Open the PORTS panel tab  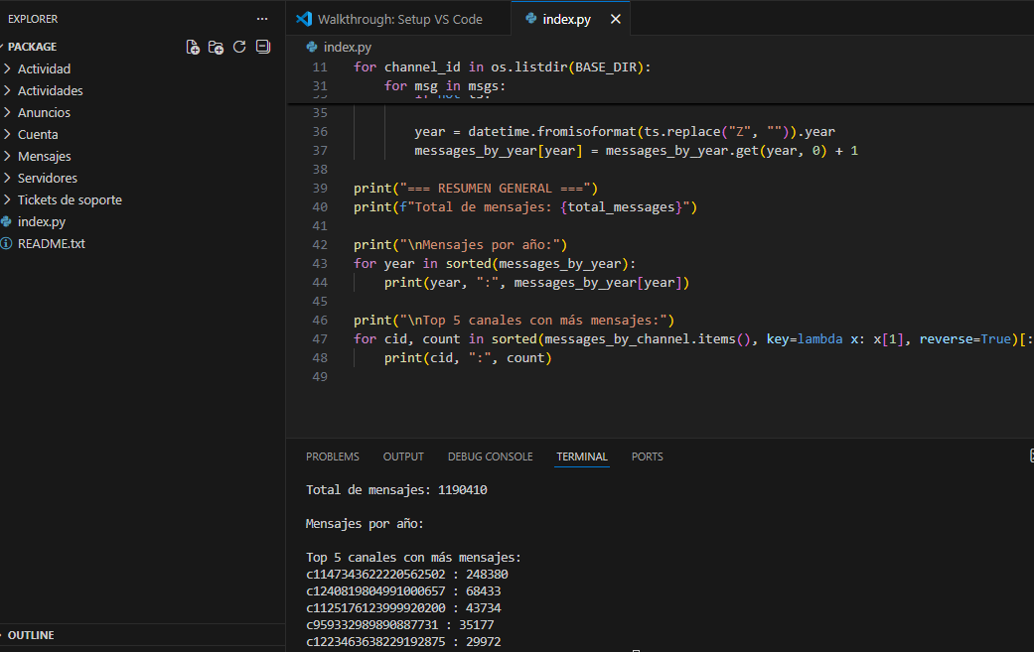point(647,456)
